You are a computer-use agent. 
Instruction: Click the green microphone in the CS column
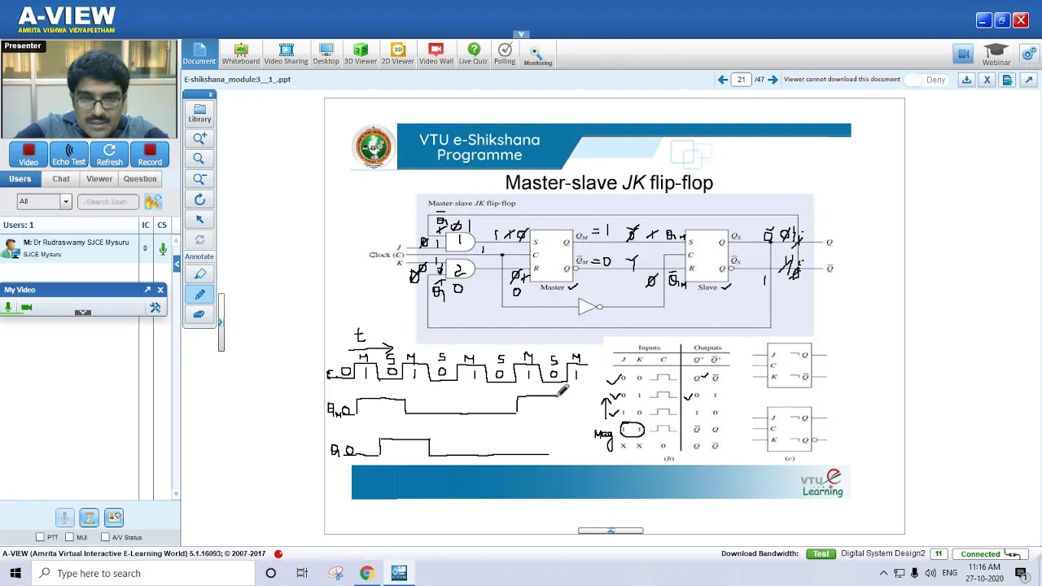(163, 248)
